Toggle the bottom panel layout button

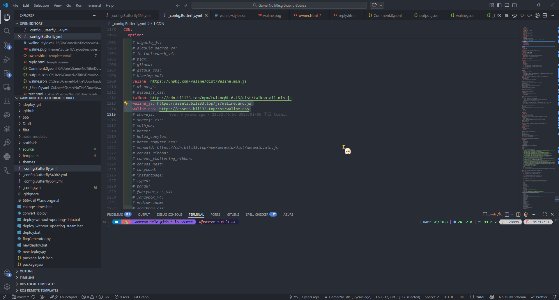[507, 5]
